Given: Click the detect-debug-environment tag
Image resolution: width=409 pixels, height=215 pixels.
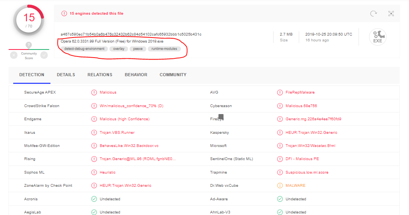Looking at the screenshot, I should [x=84, y=49].
